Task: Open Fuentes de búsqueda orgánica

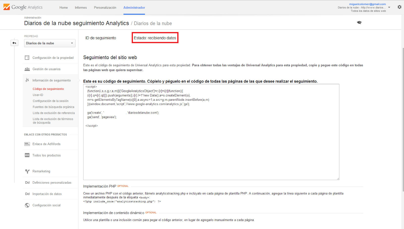Action: (54, 107)
